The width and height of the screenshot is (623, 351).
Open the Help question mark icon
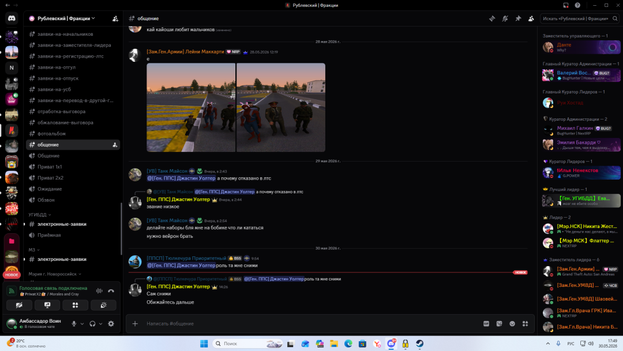click(x=577, y=5)
